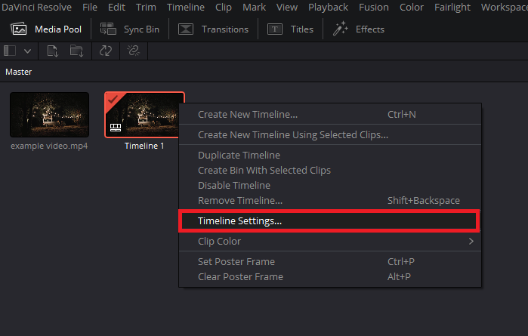
Task: Select the example video.mp4 thumbnail
Action: (x=50, y=115)
